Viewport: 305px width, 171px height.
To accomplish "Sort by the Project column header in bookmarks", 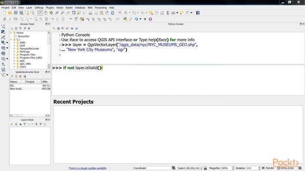I will tap(33, 82).
